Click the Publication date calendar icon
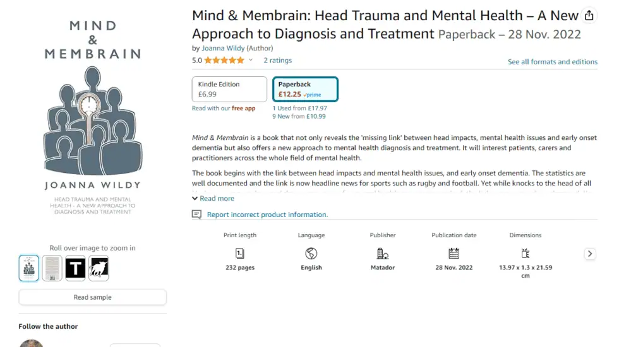This screenshot has width=619, height=347. tap(454, 253)
